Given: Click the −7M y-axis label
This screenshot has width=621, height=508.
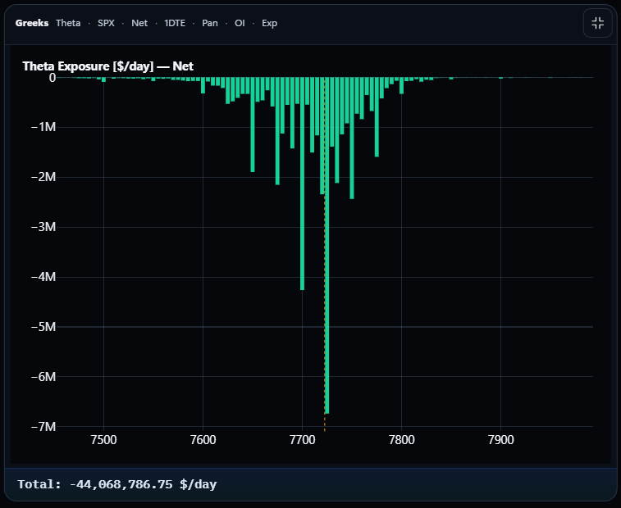Looking at the screenshot, I should (x=43, y=427).
